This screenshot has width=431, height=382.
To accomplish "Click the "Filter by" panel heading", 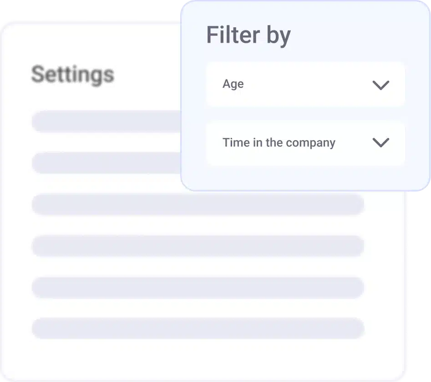I will pyautogui.click(x=248, y=35).
